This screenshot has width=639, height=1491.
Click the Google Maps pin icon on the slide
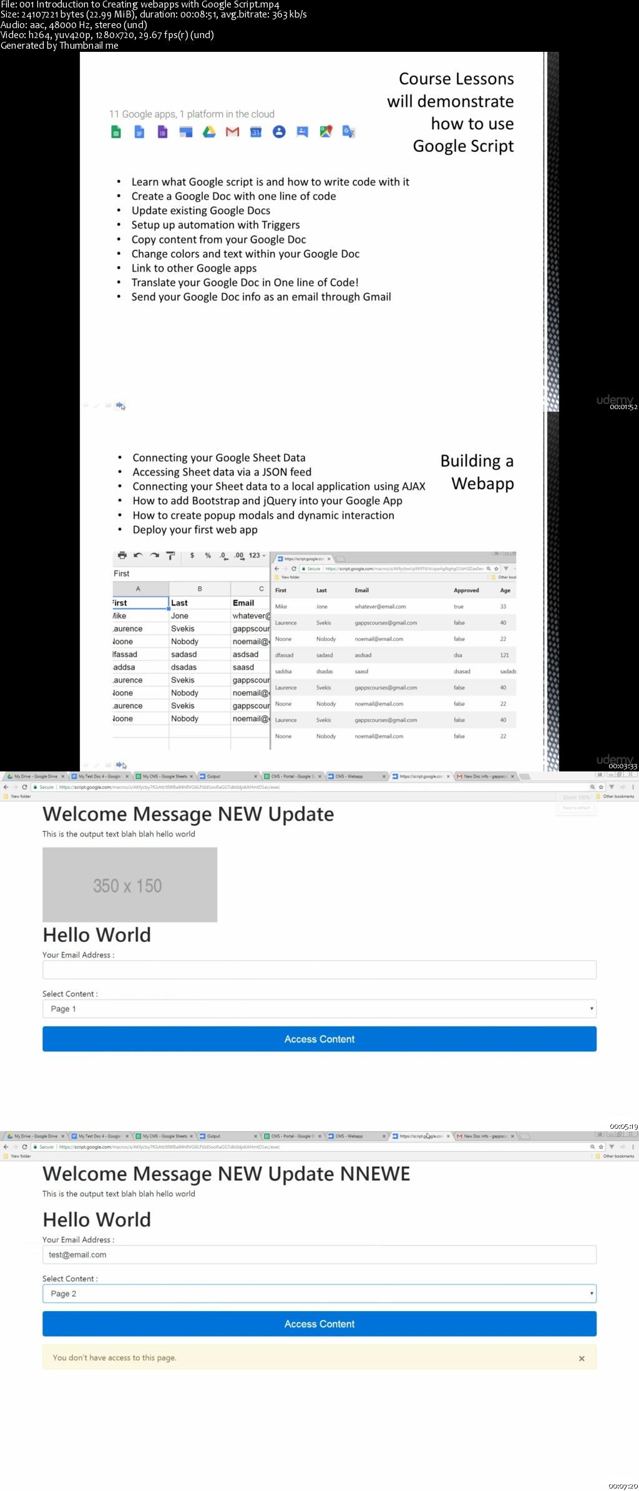(326, 132)
